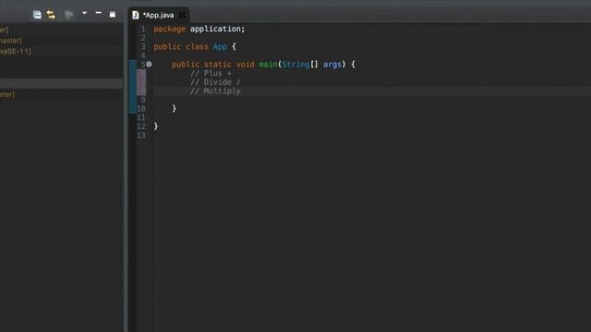
Task: Click line number 3 in the gutter
Action: click(x=143, y=47)
